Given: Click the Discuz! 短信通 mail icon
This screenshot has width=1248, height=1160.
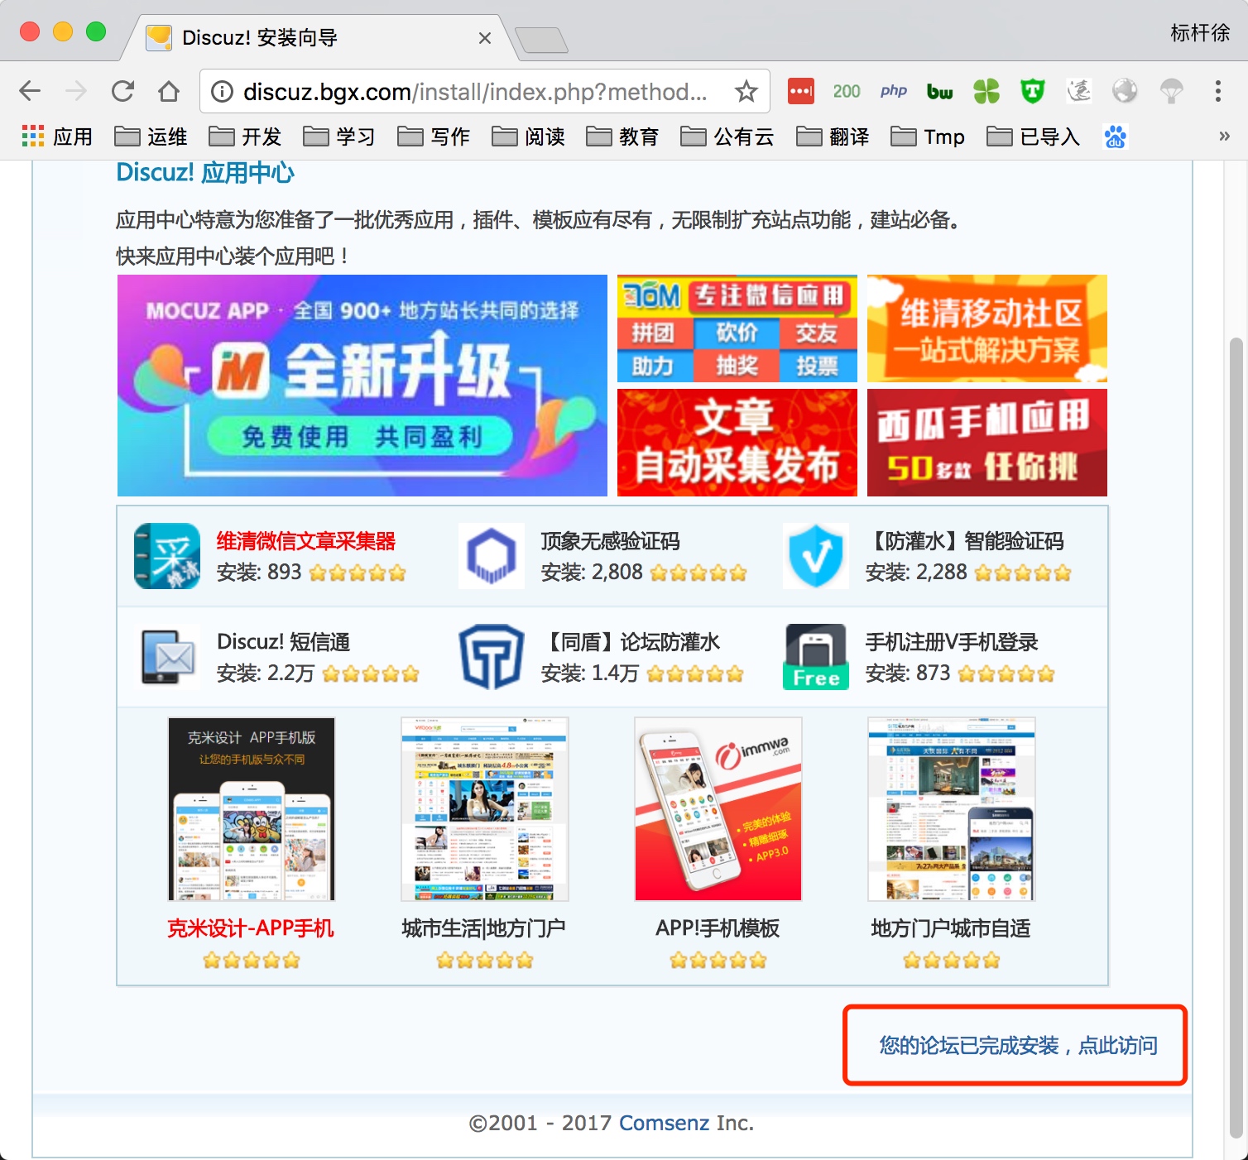Looking at the screenshot, I should [x=167, y=657].
